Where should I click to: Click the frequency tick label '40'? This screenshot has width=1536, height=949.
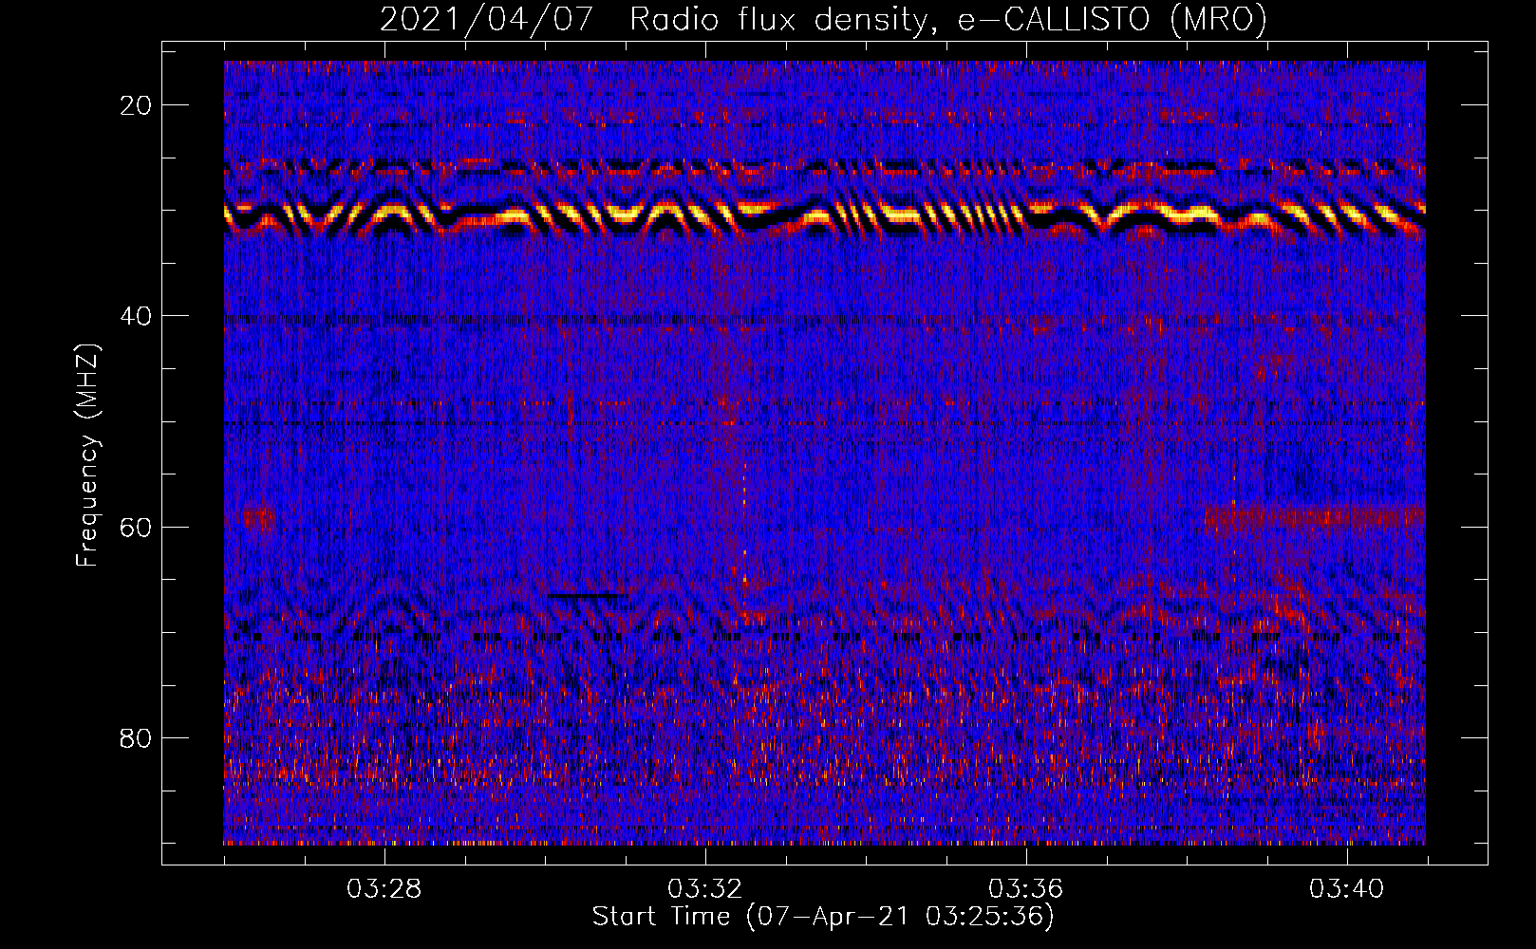tap(137, 316)
